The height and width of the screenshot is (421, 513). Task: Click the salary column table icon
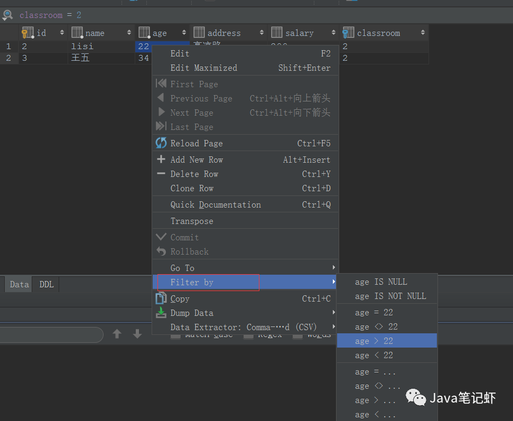(x=277, y=33)
